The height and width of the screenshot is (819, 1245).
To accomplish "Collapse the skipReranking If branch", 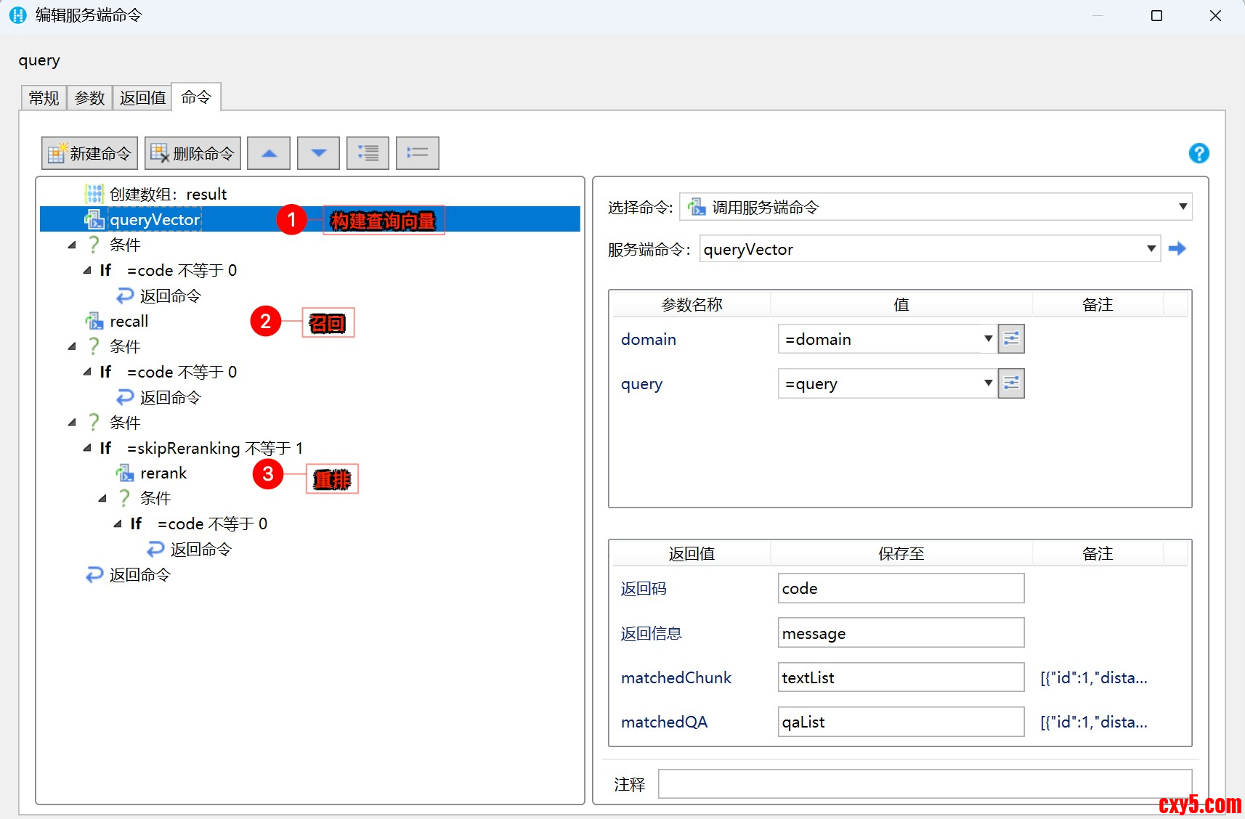I will [x=87, y=449].
